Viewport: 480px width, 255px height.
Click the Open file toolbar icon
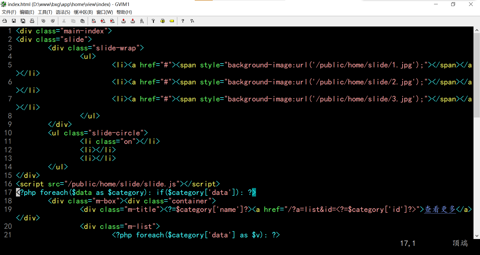click(x=4, y=21)
